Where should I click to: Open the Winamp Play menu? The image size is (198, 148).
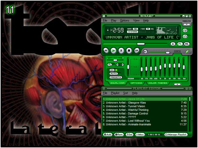(114, 21)
